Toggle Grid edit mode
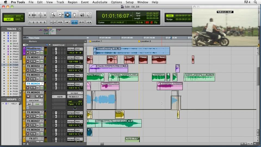Screen dimensions: 261x147 (18, 19)
